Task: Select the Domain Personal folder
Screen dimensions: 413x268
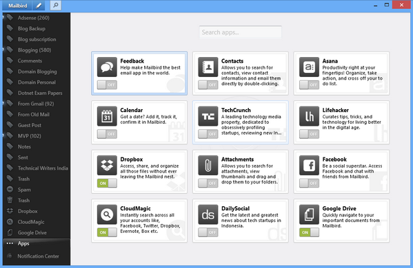Action: coord(37,82)
